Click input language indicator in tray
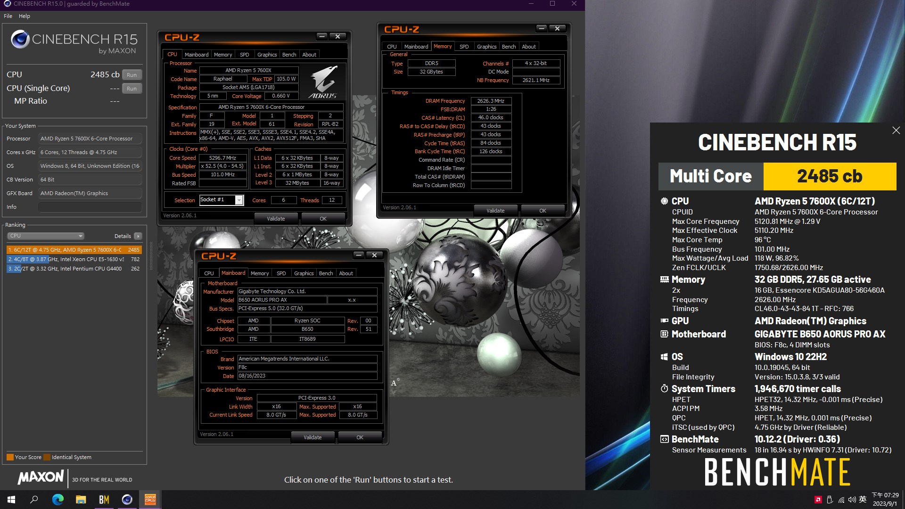 tap(863, 500)
